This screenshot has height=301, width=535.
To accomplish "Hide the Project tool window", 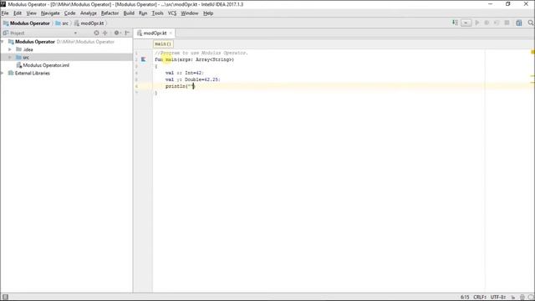I will click(x=127, y=33).
